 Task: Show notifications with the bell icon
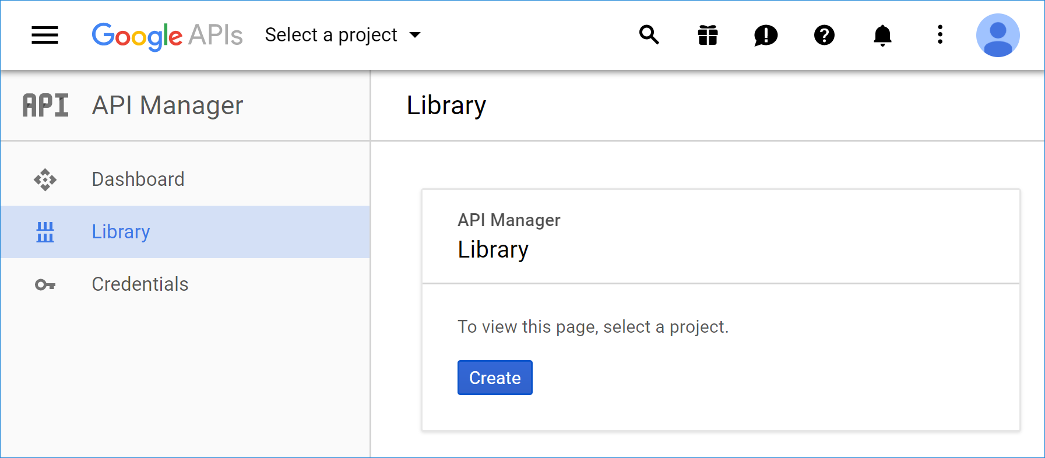coord(882,35)
